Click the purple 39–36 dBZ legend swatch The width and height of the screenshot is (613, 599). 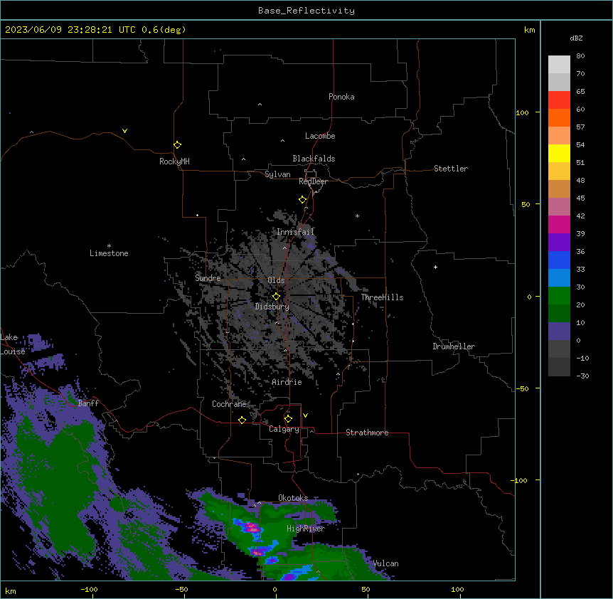559,243
